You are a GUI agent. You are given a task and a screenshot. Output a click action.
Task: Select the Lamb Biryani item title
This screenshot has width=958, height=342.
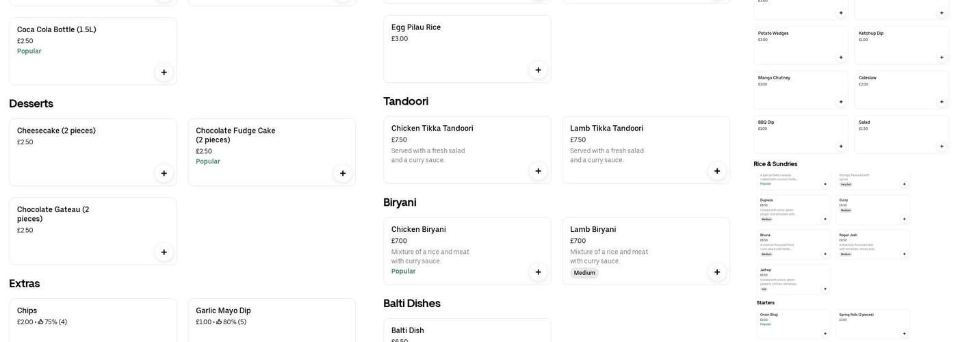(x=593, y=230)
